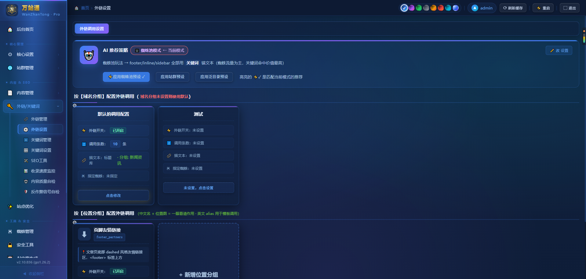Open 外链管理 via its chain-link icon
586x279 pixels.
tap(26, 119)
